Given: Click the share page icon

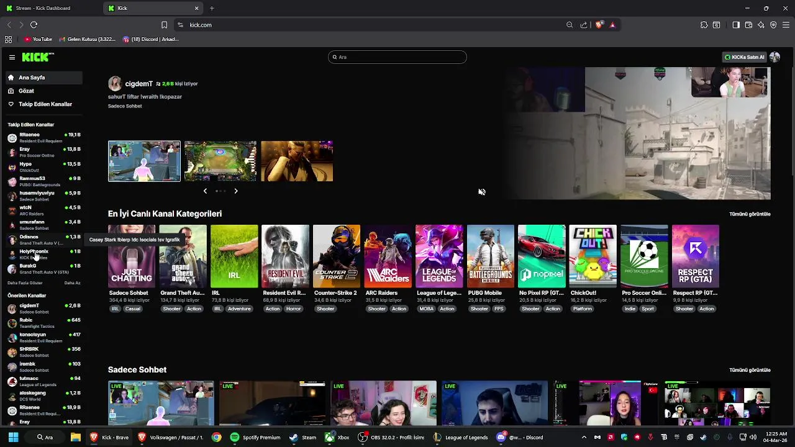Looking at the screenshot, I should pyautogui.click(x=584, y=25).
